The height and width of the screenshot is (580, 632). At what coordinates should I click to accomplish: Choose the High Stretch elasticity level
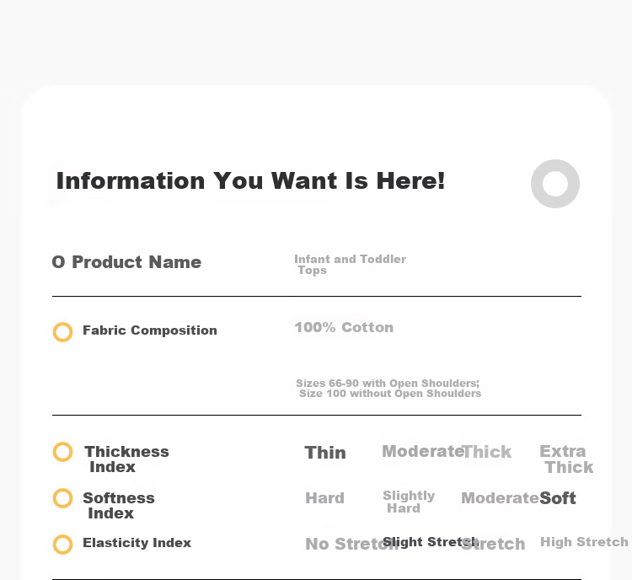click(584, 542)
